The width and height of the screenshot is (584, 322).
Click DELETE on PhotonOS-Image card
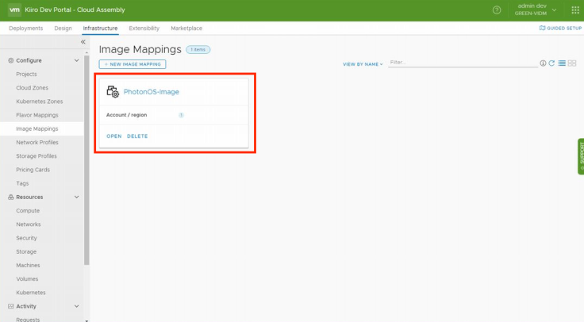(x=137, y=136)
